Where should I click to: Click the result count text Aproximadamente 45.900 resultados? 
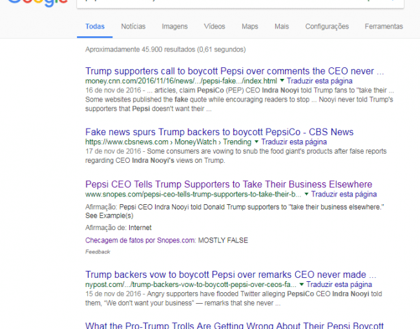click(165, 50)
